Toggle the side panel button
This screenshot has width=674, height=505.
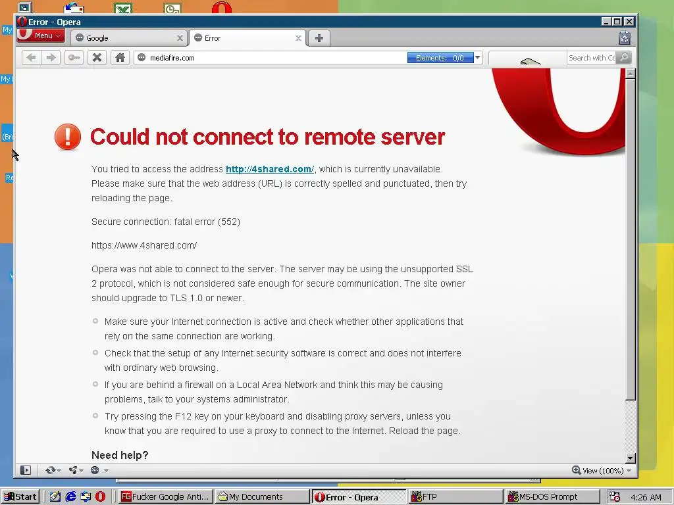point(26,470)
